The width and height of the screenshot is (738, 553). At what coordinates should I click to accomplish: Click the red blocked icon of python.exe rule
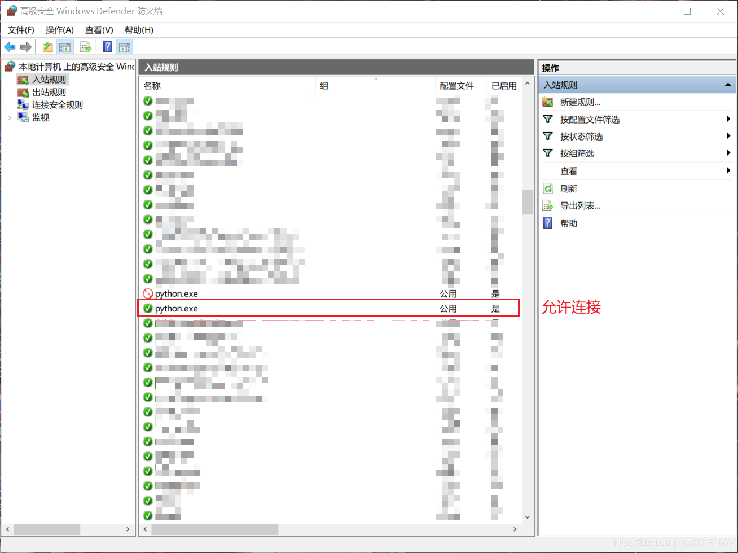click(148, 293)
